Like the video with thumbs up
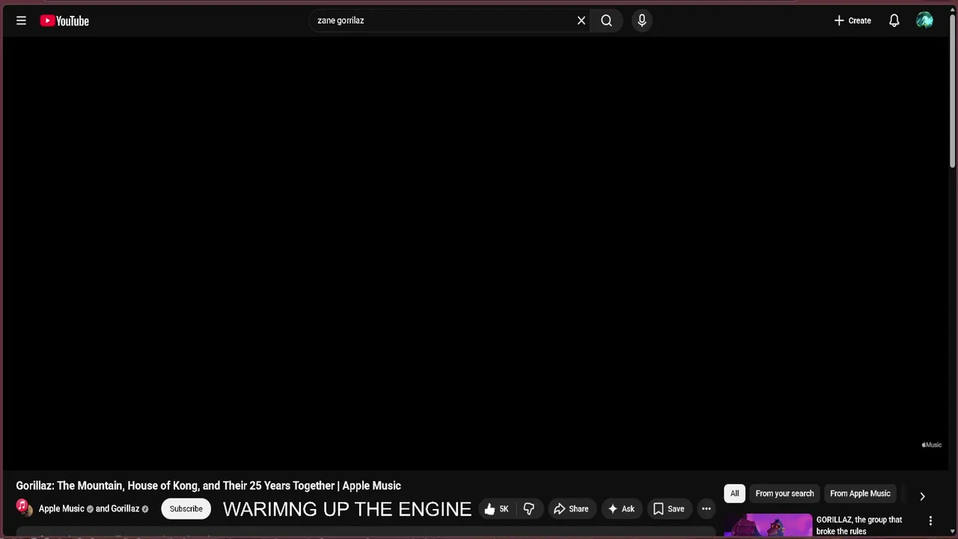This screenshot has width=958, height=539. pyautogui.click(x=497, y=509)
